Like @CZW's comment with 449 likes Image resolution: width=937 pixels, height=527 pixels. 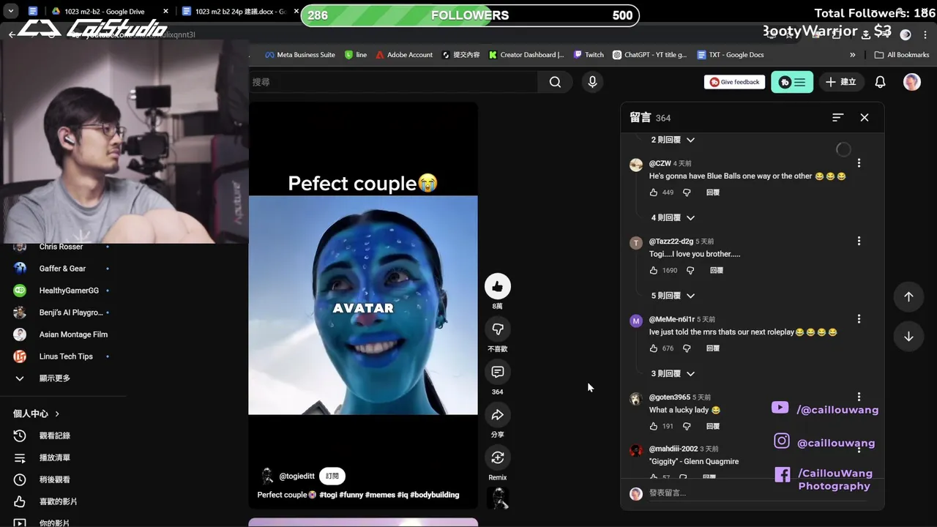(x=654, y=193)
